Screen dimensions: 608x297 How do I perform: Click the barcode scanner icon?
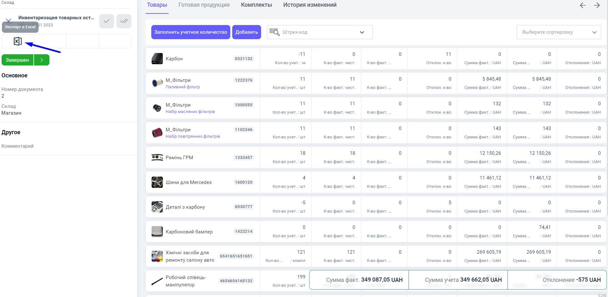pyautogui.click(x=274, y=32)
